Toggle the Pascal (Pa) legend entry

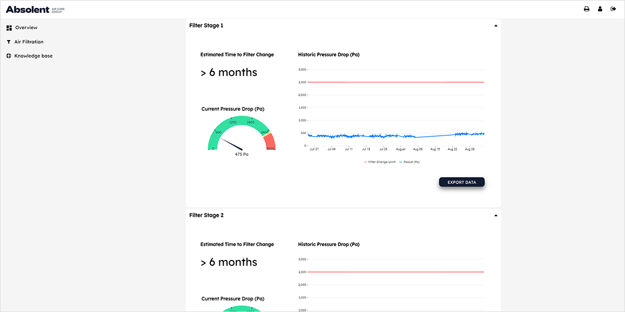(x=409, y=162)
